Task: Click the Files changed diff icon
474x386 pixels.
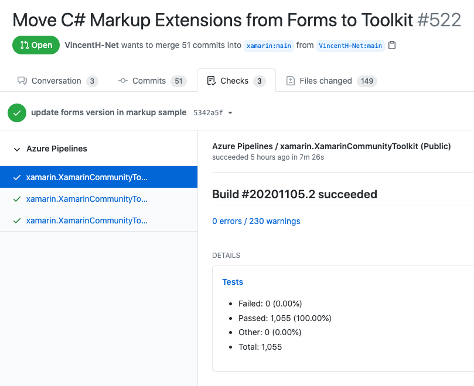Action: [x=290, y=81]
